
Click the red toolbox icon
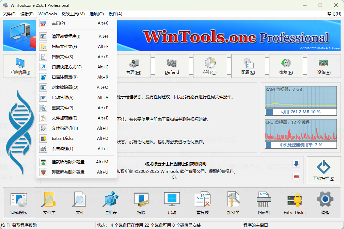[x=296, y=177]
